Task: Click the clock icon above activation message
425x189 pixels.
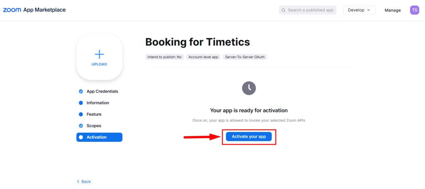Action: pos(249,88)
